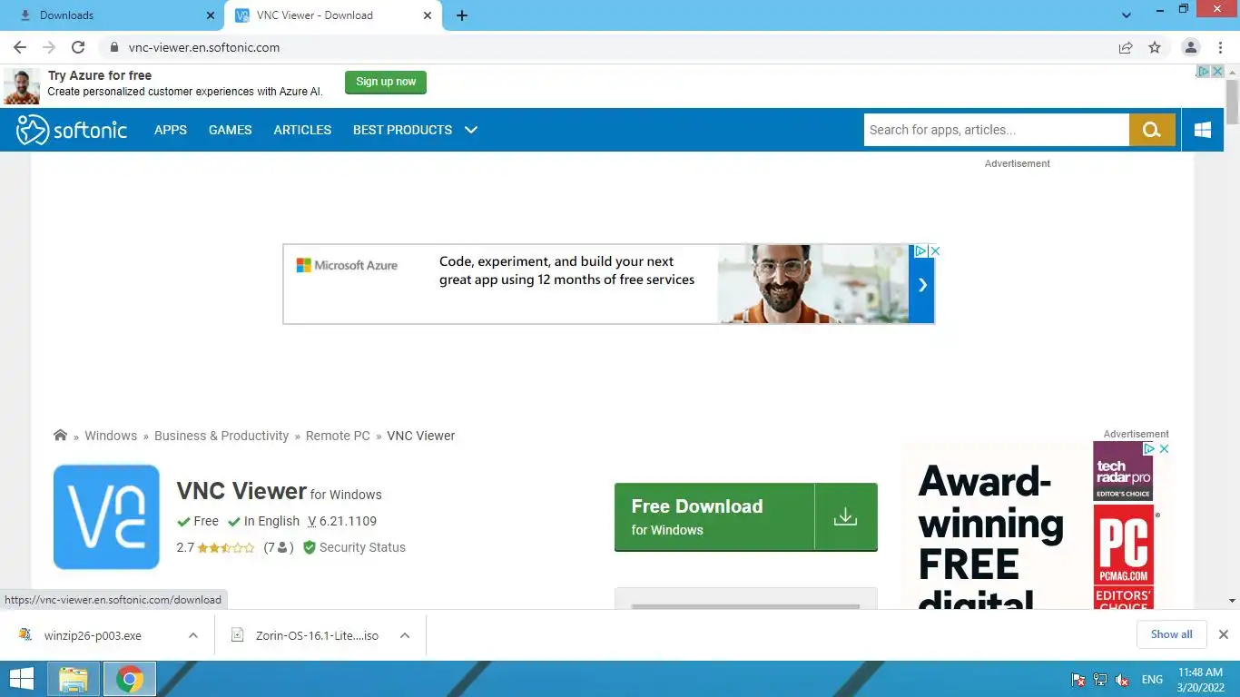
Task: Open the ARTICLES menu item
Action: [x=302, y=130]
